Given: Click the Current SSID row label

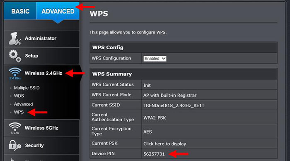Looking at the screenshot, I should 106,105.
